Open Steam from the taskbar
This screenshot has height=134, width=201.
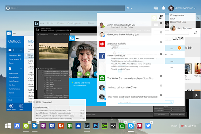click(113, 126)
